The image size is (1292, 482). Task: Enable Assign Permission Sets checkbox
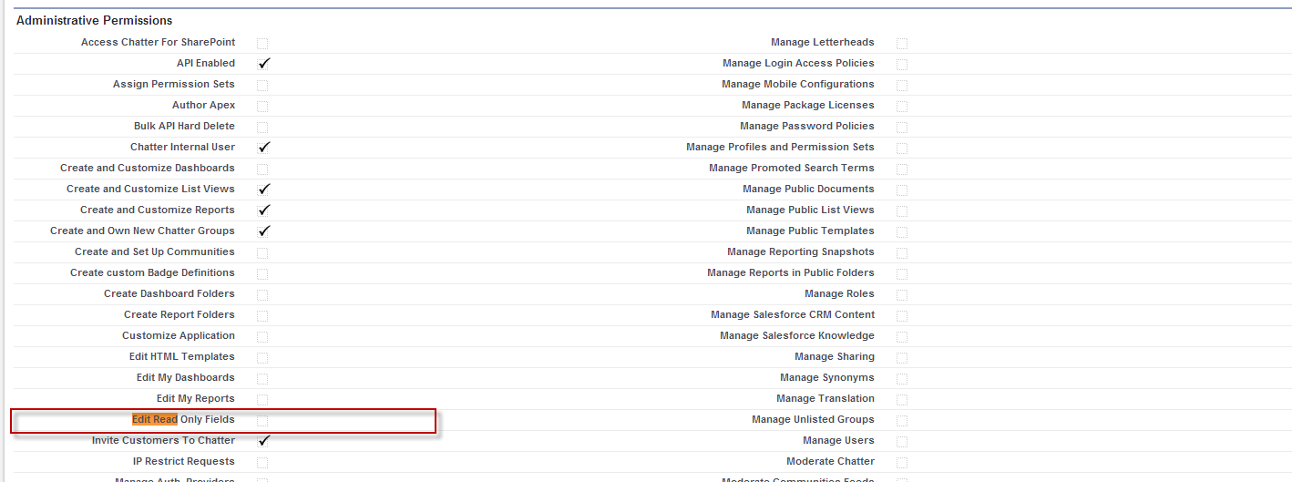pos(262,85)
